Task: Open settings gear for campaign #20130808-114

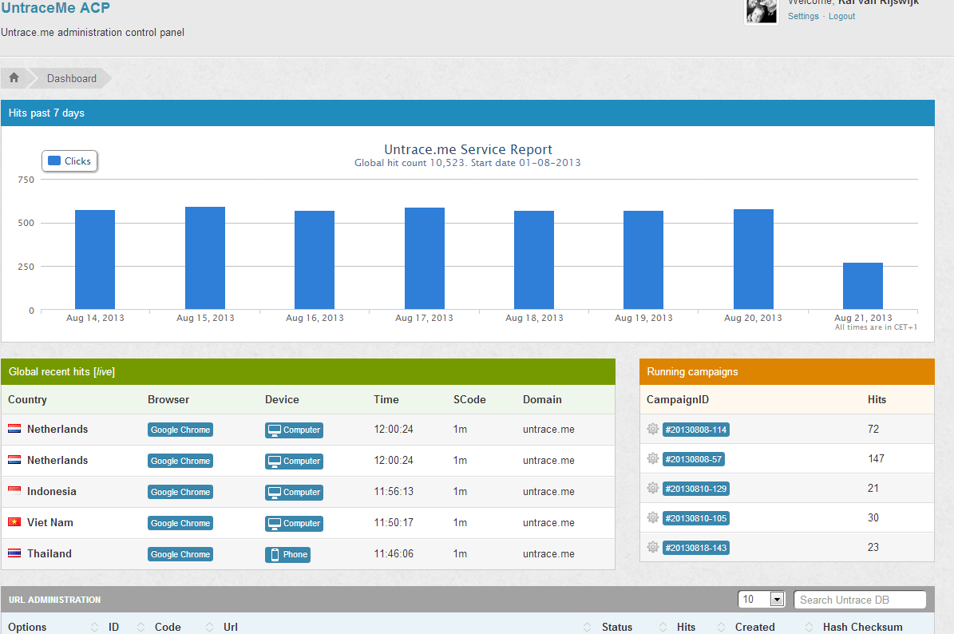Action: pos(653,429)
